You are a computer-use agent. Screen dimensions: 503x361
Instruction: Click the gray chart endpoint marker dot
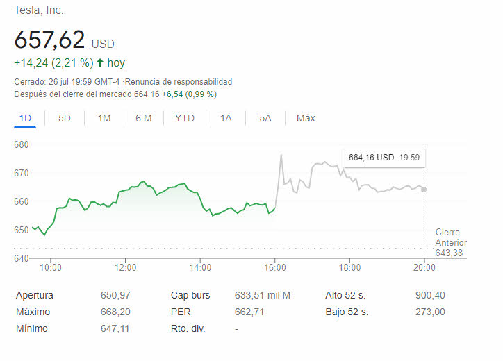[x=424, y=190]
